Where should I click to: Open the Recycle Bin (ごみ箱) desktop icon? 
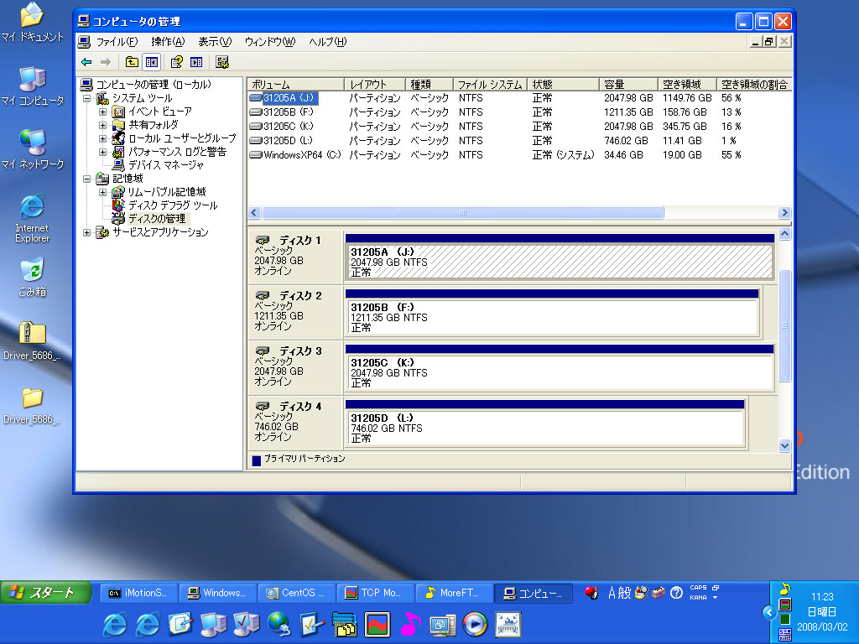(x=33, y=270)
